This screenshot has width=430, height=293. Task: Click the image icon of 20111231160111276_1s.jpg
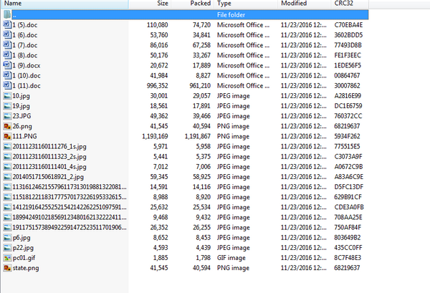[7, 147]
